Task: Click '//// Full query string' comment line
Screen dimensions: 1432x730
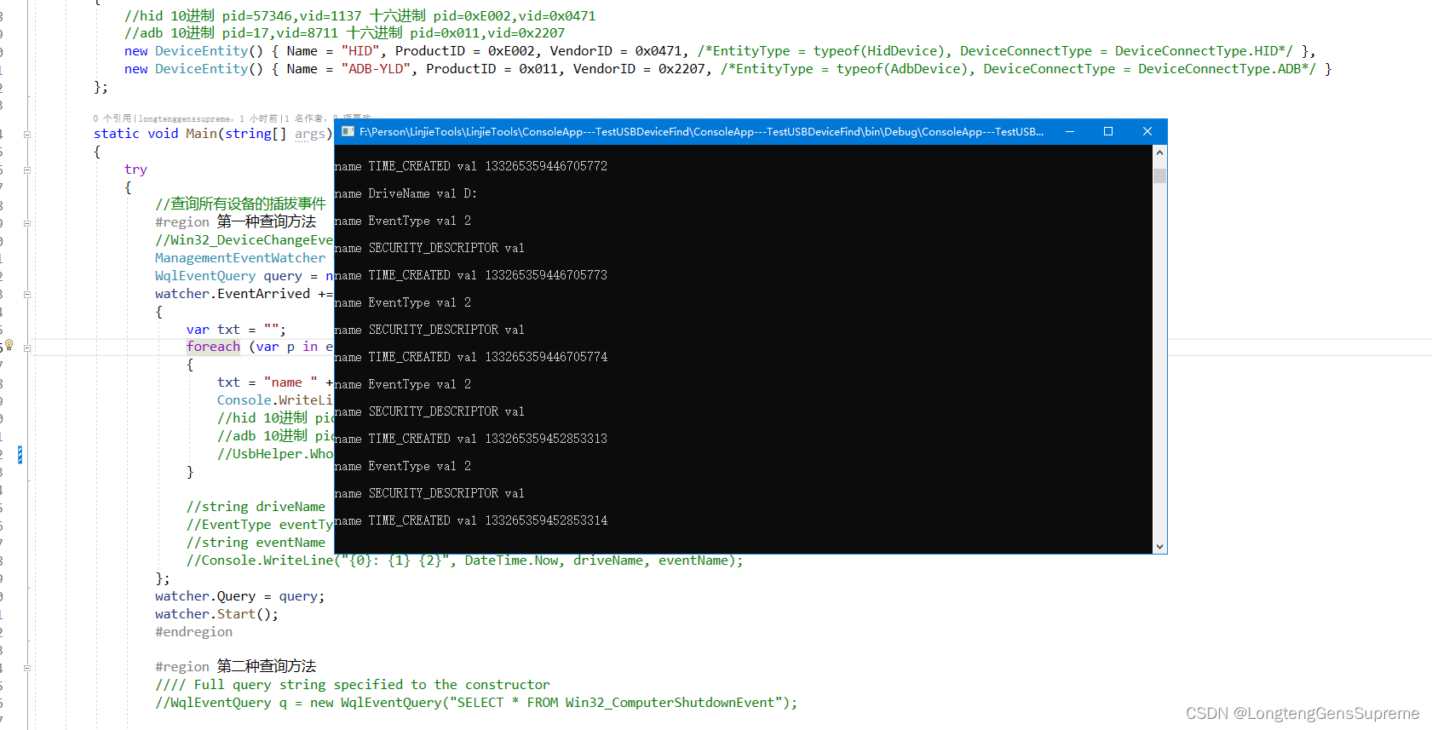Action: [x=352, y=685]
